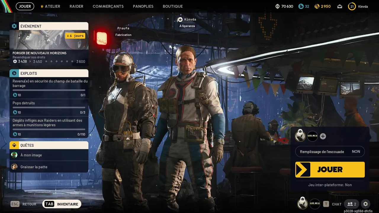
Task: Open FORGER DE NOUVEAUX HORIZONS event
Action: tap(39, 53)
